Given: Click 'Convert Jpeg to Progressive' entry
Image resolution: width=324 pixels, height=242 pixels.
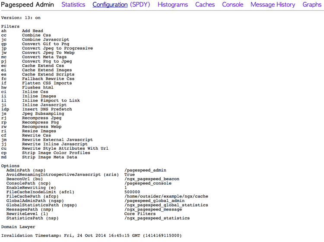Looking at the screenshot, I should [x=57, y=48].
